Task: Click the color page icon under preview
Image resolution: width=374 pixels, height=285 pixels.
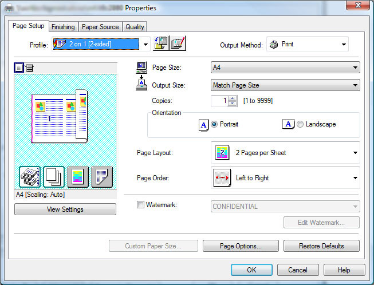Action: point(78,177)
